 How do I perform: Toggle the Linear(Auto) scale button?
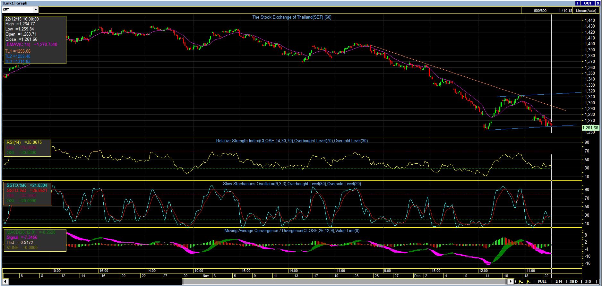[586, 11]
